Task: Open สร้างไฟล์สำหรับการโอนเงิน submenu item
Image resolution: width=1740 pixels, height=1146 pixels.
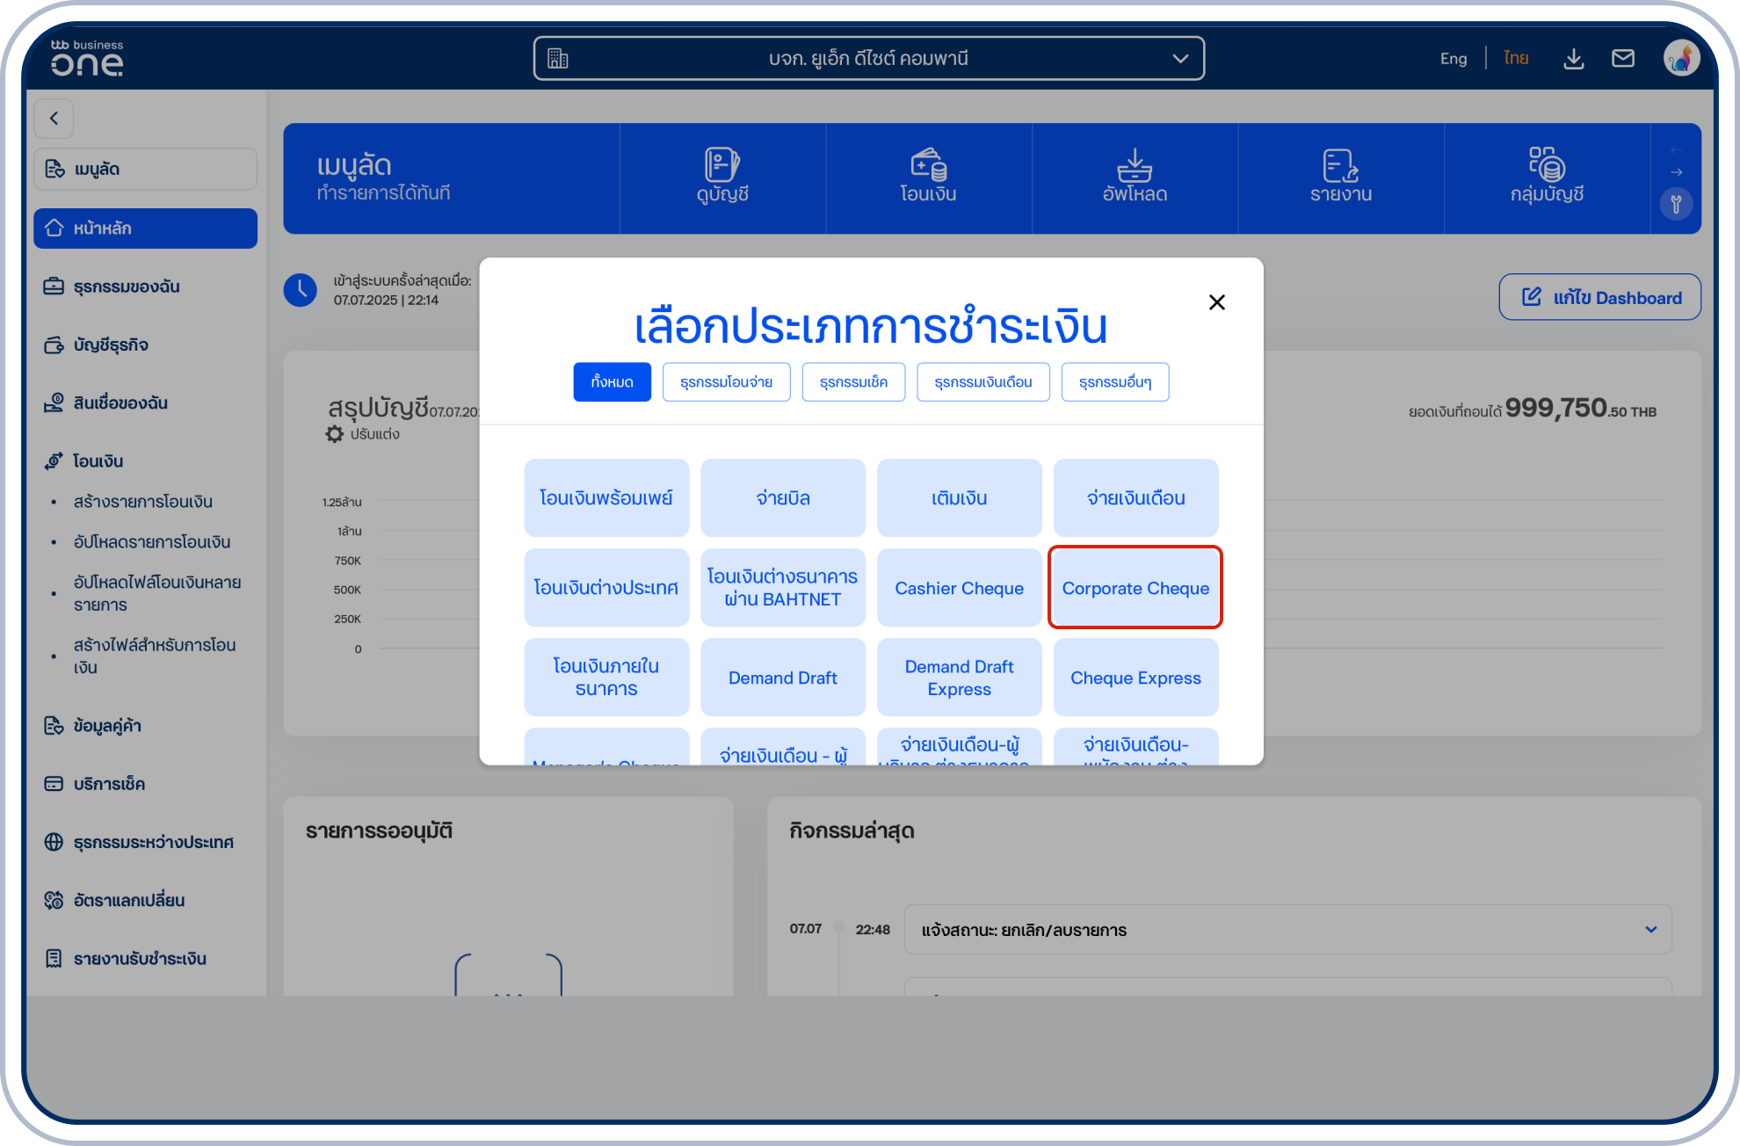Action: [x=155, y=656]
